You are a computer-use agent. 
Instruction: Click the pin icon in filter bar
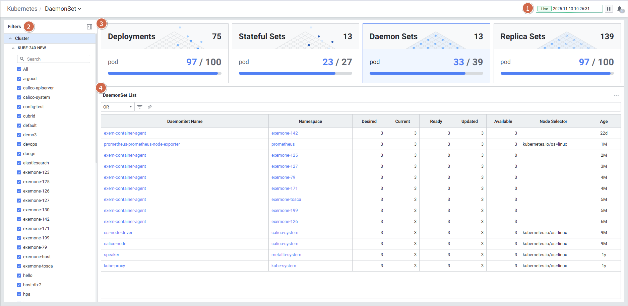(x=150, y=107)
